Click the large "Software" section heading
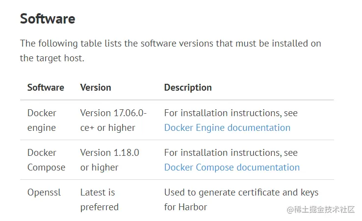This screenshot has width=362, height=221. (x=48, y=19)
